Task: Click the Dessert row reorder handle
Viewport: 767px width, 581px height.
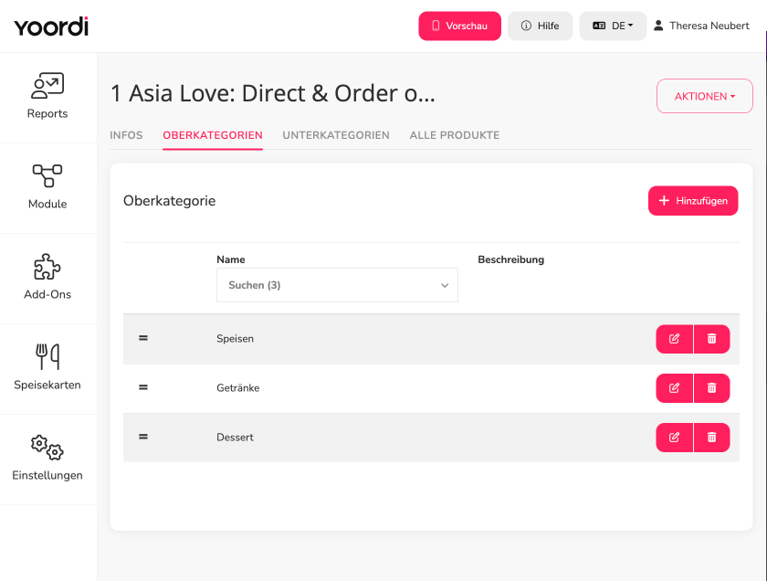Action: click(x=142, y=437)
